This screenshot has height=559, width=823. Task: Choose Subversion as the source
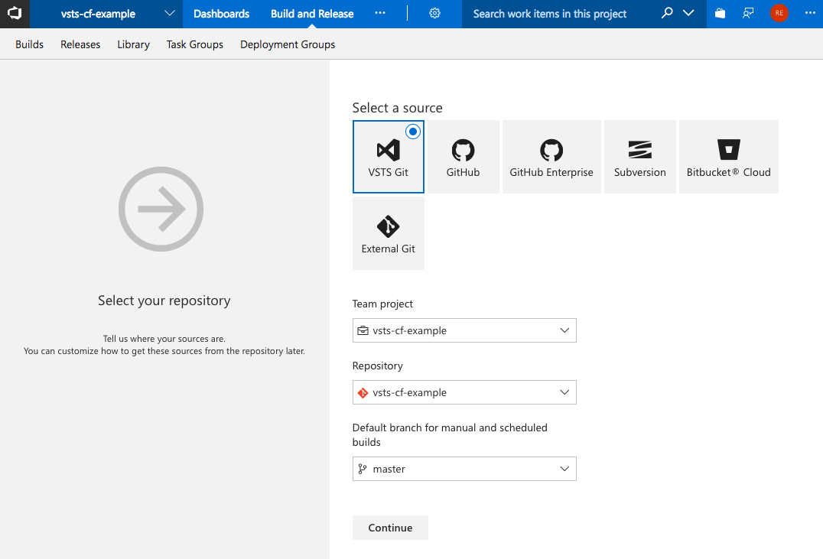[x=639, y=157]
